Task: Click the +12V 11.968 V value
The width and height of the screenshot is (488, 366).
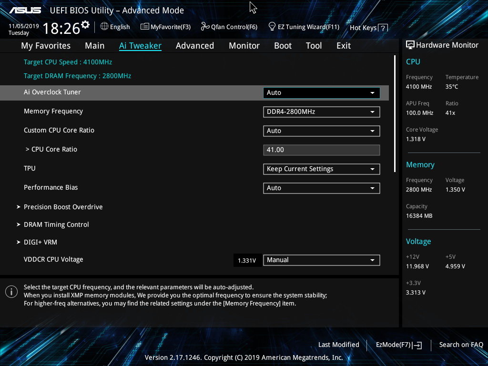Action: (417, 266)
